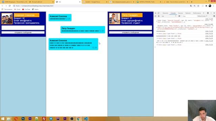Click the orange 'Алексей Соколов' name header
216x121 pixels.
coord(27,15)
